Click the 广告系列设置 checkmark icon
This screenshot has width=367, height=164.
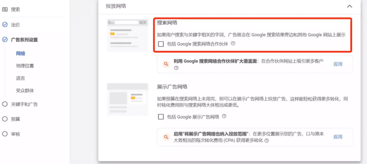coord(5,40)
